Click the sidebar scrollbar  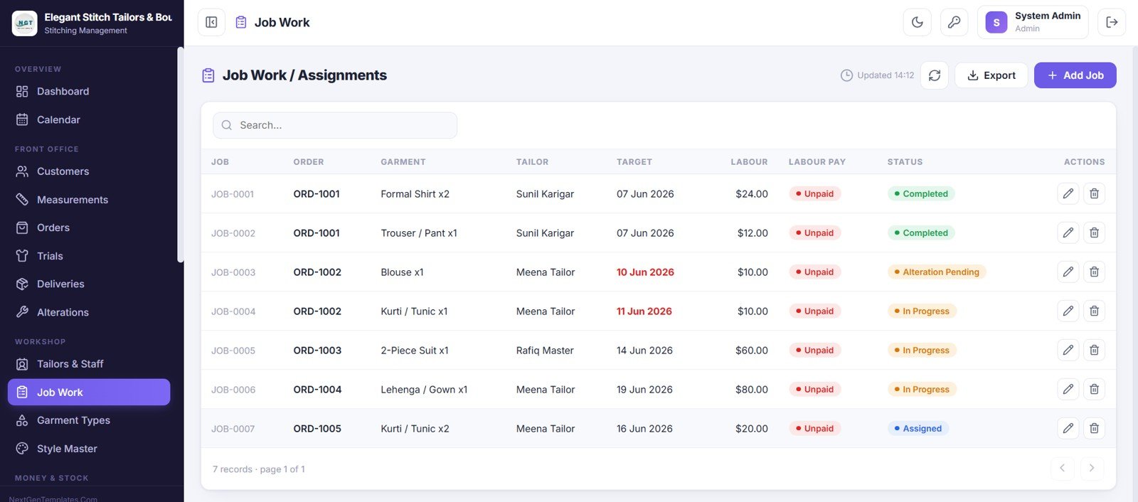click(x=181, y=155)
